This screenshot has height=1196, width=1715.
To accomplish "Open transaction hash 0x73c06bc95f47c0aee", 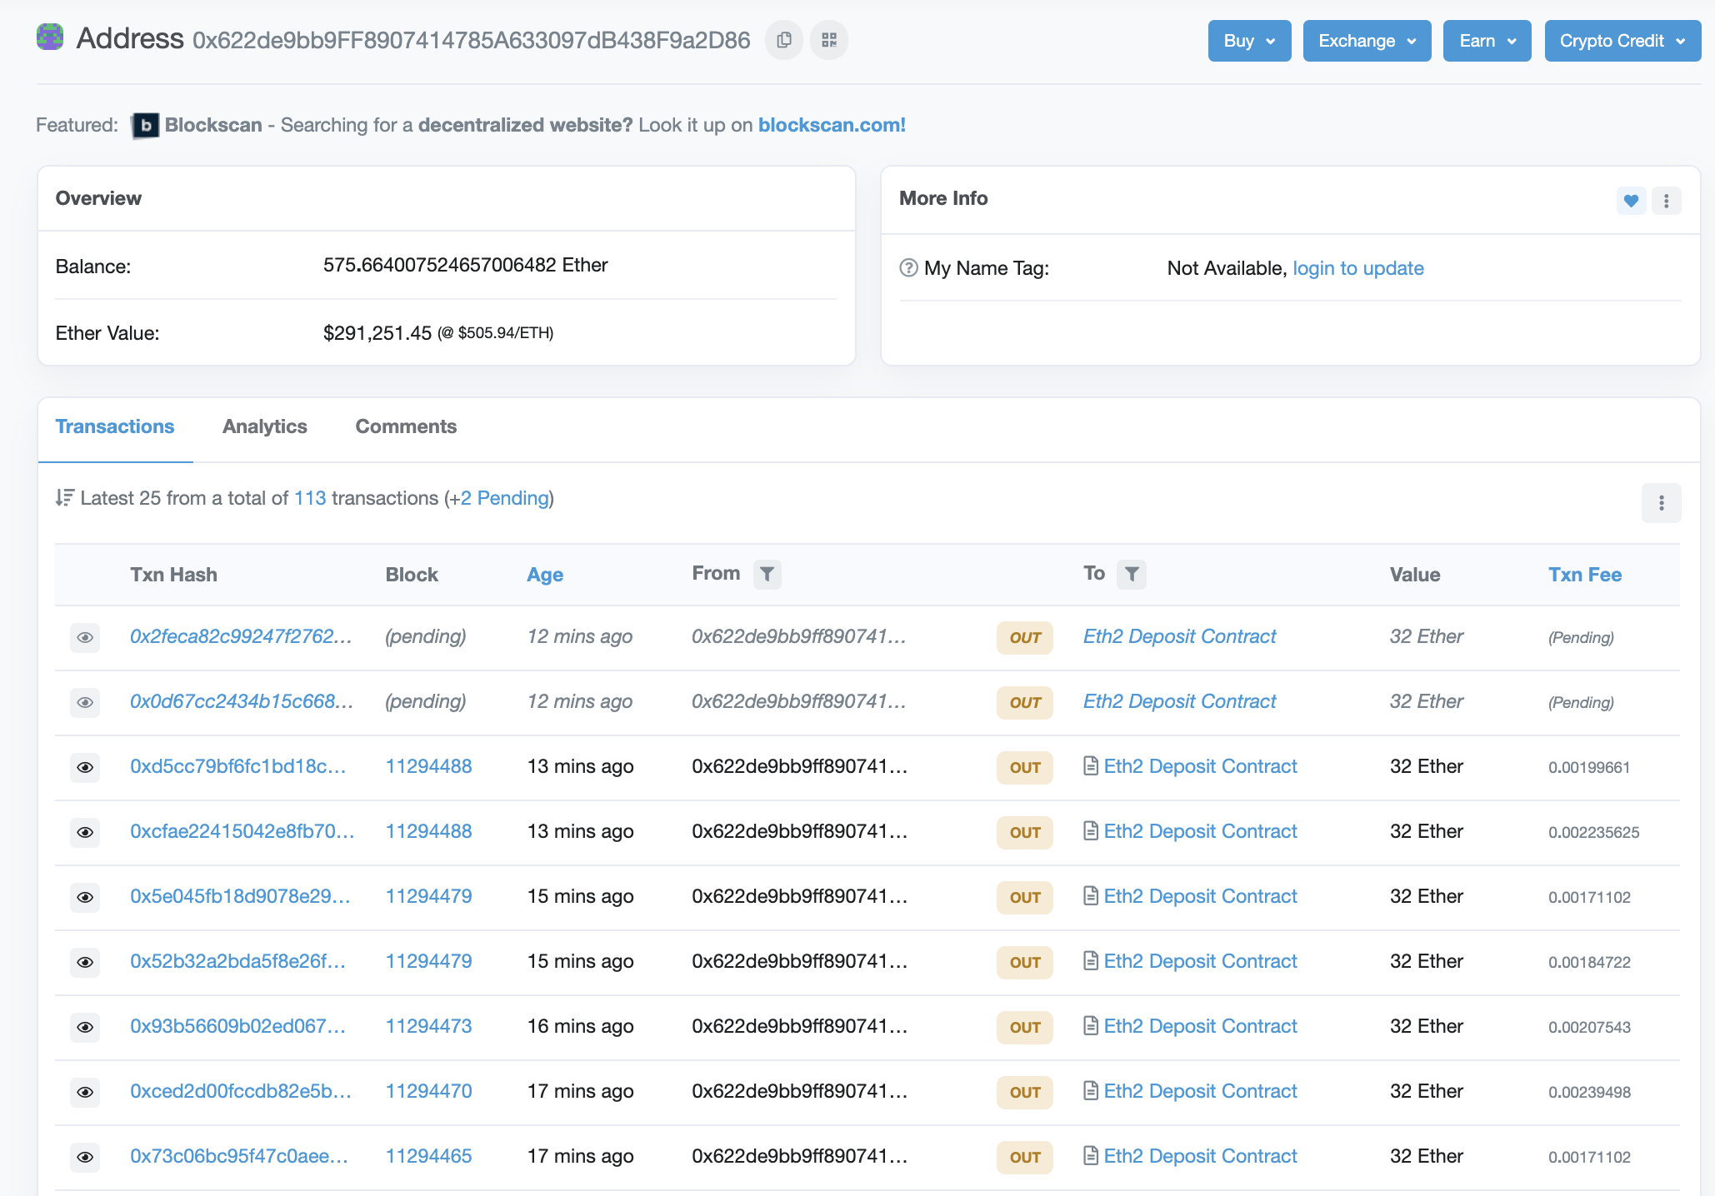I will pyautogui.click(x=239, y=1156).
